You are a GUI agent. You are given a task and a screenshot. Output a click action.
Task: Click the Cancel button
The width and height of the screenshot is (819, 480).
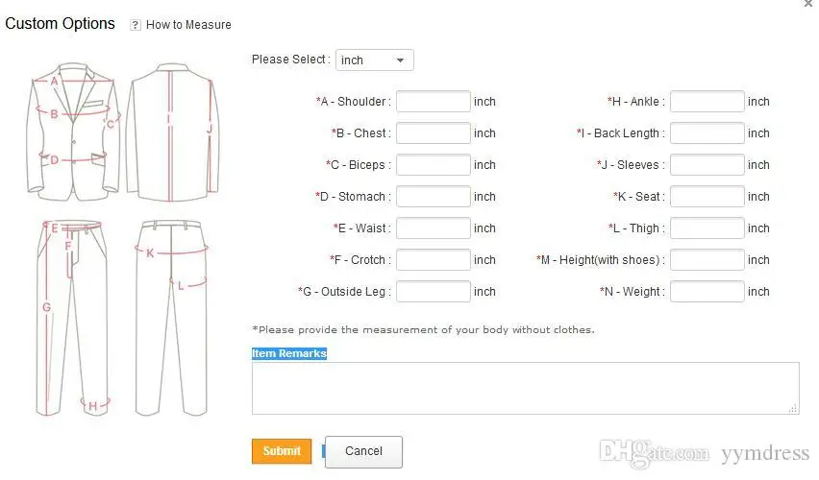click(x=363, y=452)
